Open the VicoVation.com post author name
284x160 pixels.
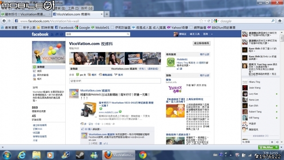pyautogui.click(x=95, y=91)
